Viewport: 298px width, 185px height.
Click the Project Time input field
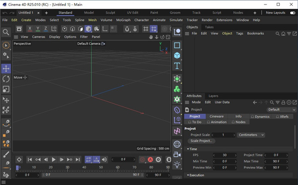pyautogui.click(x=276, y=155)
